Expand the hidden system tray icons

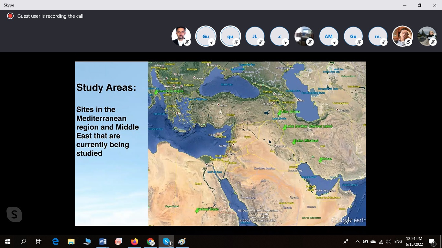[357, 242]
